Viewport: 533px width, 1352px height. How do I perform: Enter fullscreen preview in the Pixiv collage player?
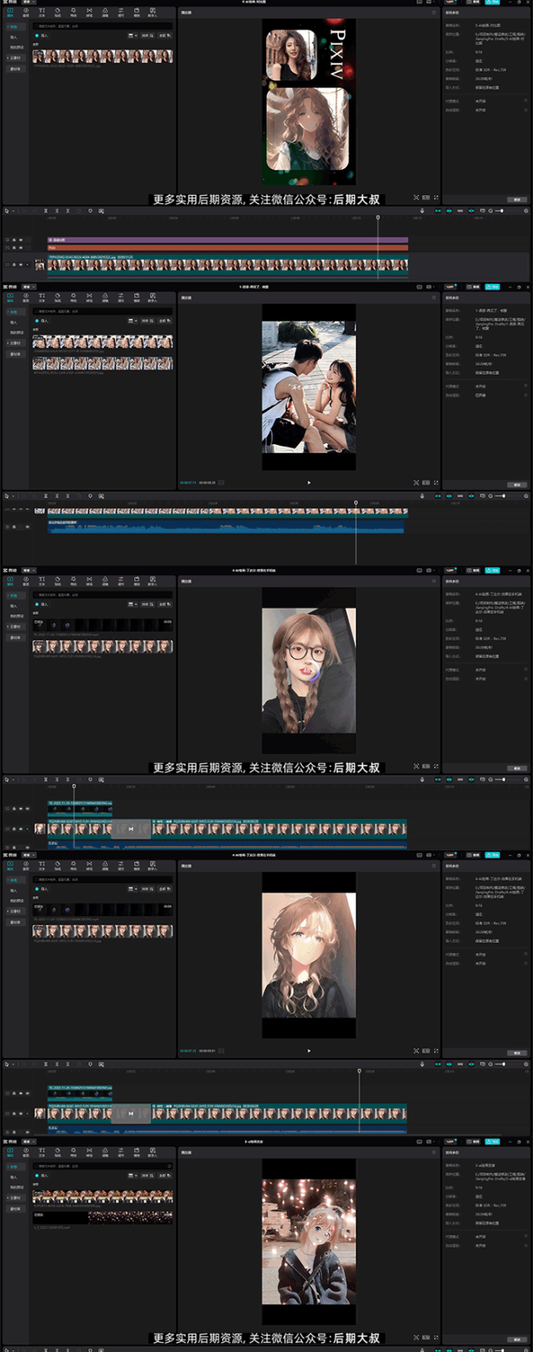[x=436, y=198]
